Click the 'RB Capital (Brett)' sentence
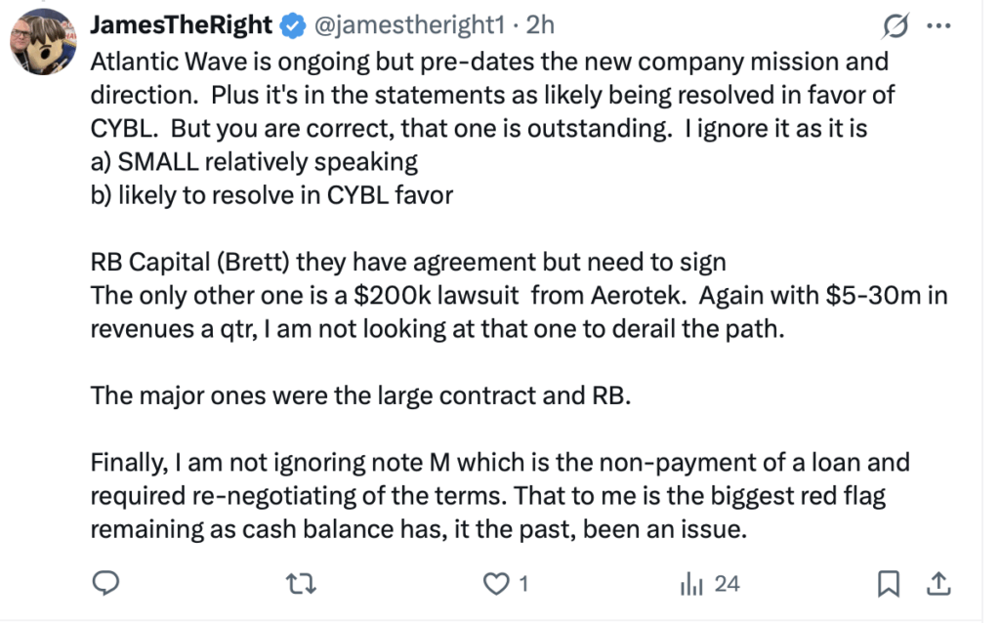This screenshot has height=623, width=1000. (408, 262)
